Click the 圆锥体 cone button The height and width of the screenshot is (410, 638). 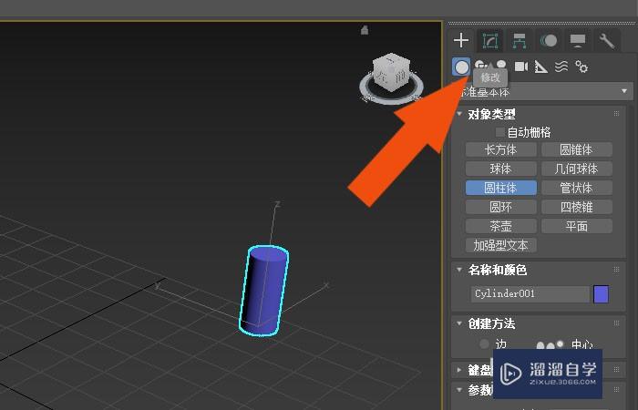point(577,149)
